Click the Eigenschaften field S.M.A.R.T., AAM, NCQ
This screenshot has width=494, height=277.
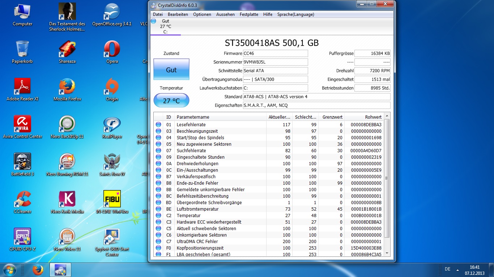coord(316,105)
